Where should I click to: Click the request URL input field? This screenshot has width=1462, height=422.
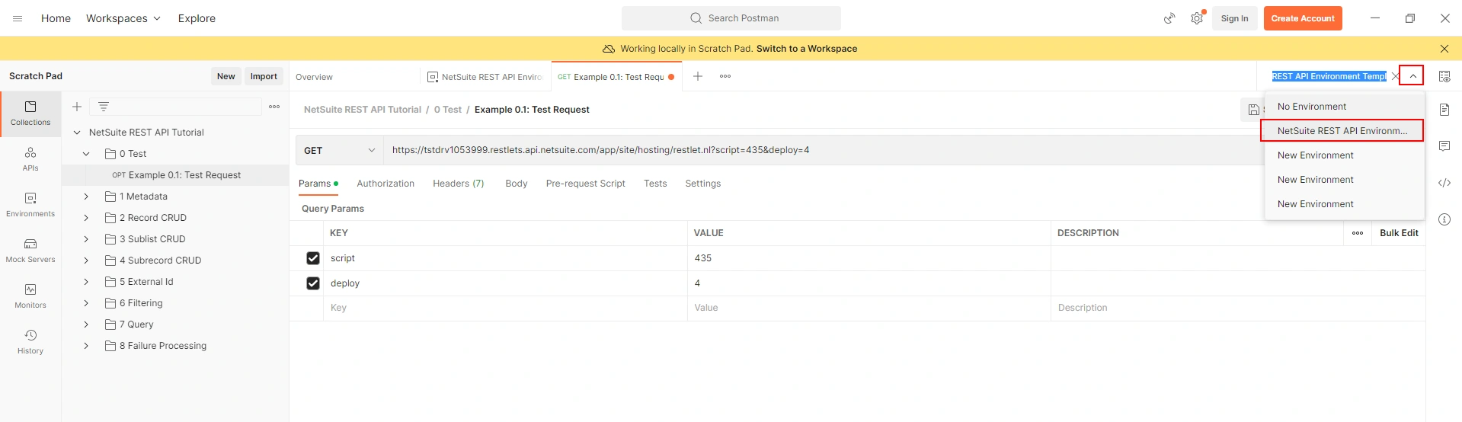[x=823, y=150]
